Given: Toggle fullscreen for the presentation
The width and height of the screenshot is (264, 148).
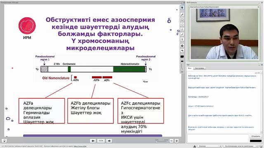Looking at the screenshot, I should point(177,141).
